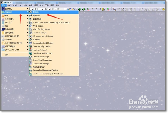Select Generative Sheetmetal Design entry
This screenshot has height=113, width=168.
click(x=54, y=70)
